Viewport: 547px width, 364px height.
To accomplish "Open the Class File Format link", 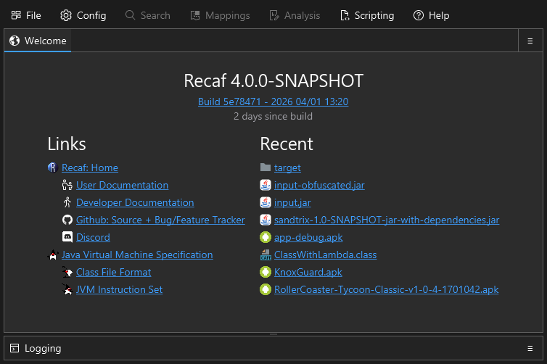I will [114, 273].
